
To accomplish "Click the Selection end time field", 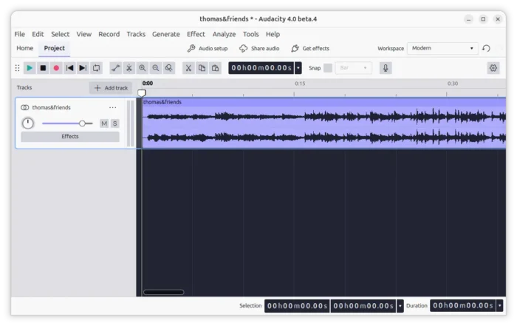I will [x=363, y=306].
